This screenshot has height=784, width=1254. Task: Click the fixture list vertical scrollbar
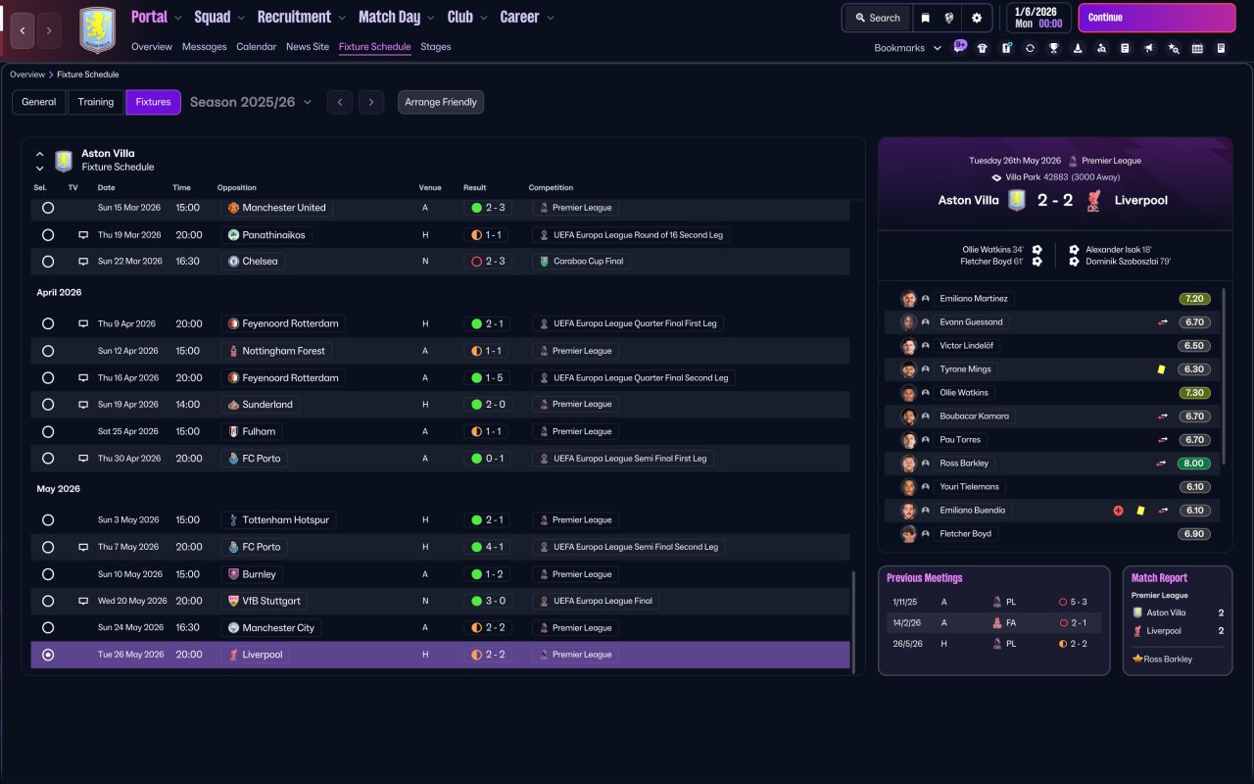pos(853,621)
